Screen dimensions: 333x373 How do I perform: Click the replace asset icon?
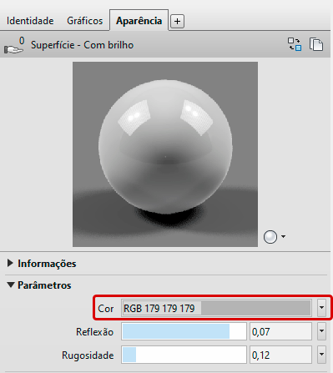[x=295, y=44]
